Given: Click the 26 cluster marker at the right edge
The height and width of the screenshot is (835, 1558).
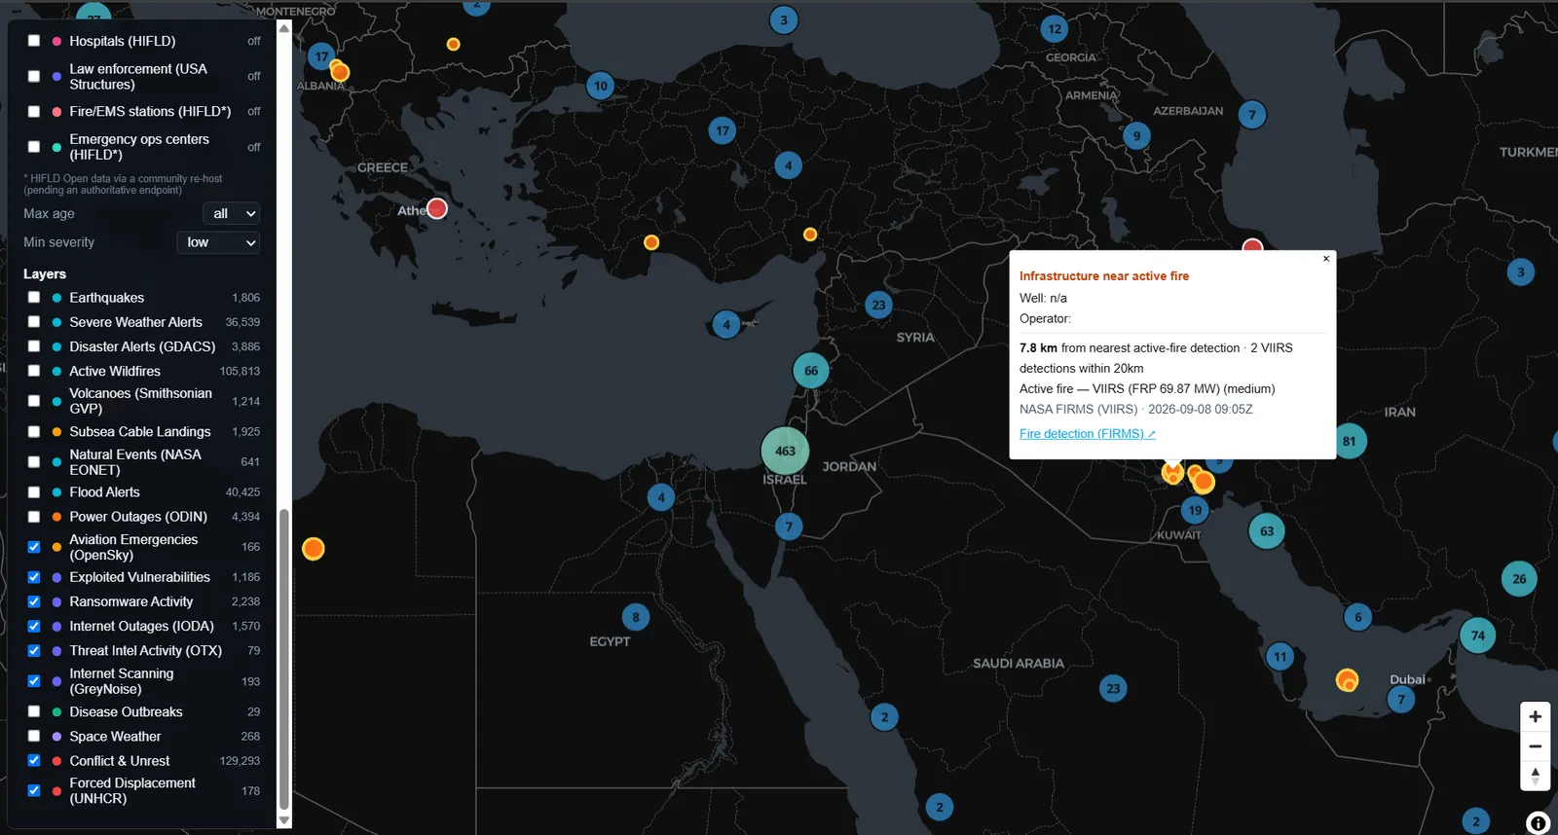Looking at the screenshot, I should (1519, 579).
